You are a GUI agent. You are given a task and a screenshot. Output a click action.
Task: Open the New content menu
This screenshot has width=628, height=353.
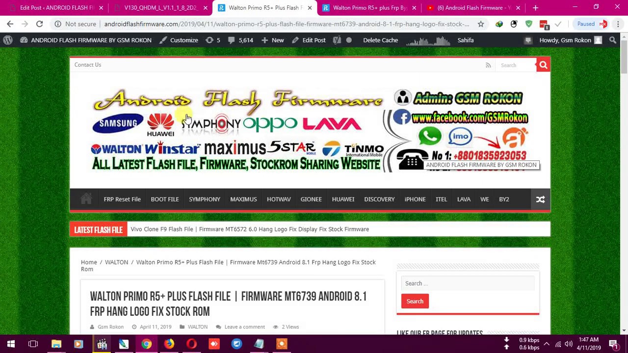coord(272,40)
